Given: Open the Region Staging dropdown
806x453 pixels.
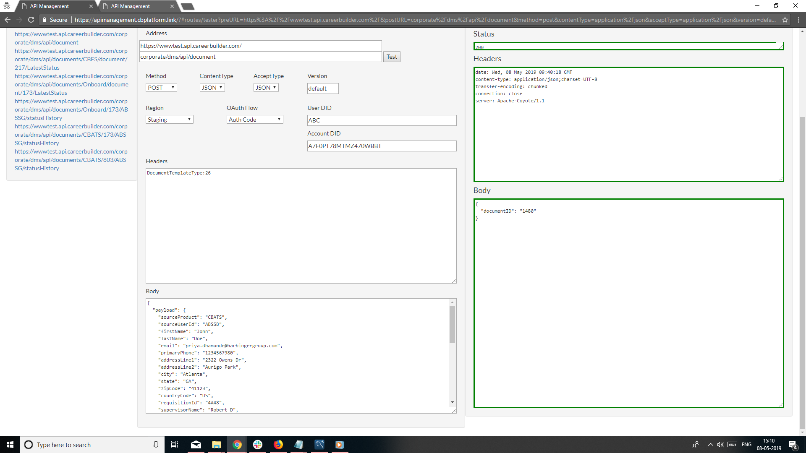Looking at the screenshot, I should (x=170, y=120).
